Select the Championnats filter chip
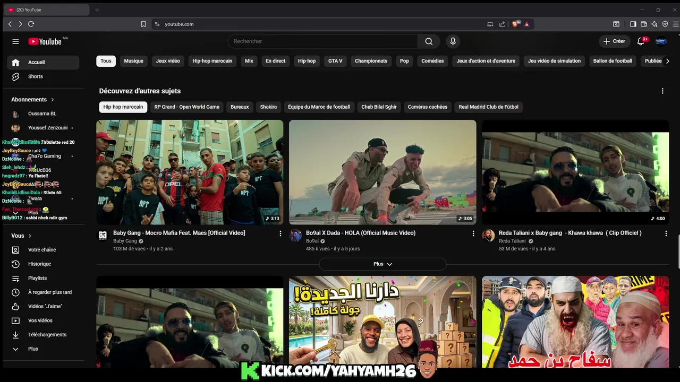 371,61
